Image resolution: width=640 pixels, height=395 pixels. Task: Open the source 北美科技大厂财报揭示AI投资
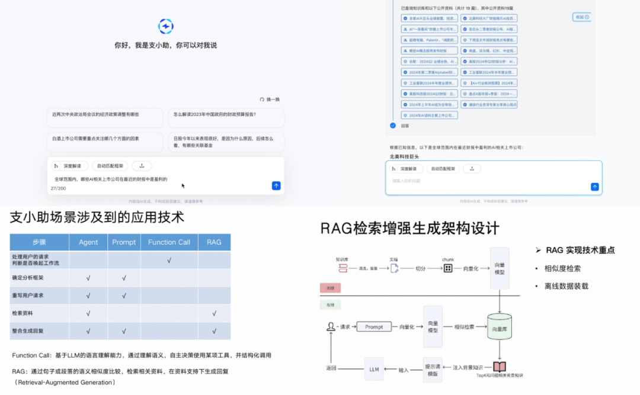tap(489, 18)
